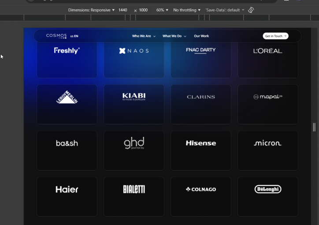
Task: Click the chevron beside What We Do
Action: pyautogui.click(x=185, y=36)
